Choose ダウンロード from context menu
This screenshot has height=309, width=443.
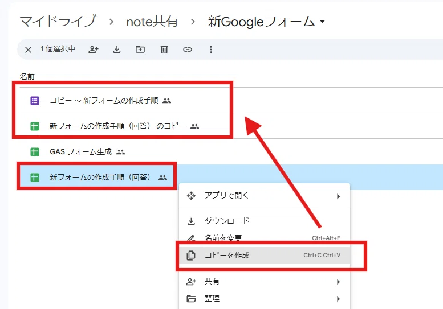(x=265, y=221)
